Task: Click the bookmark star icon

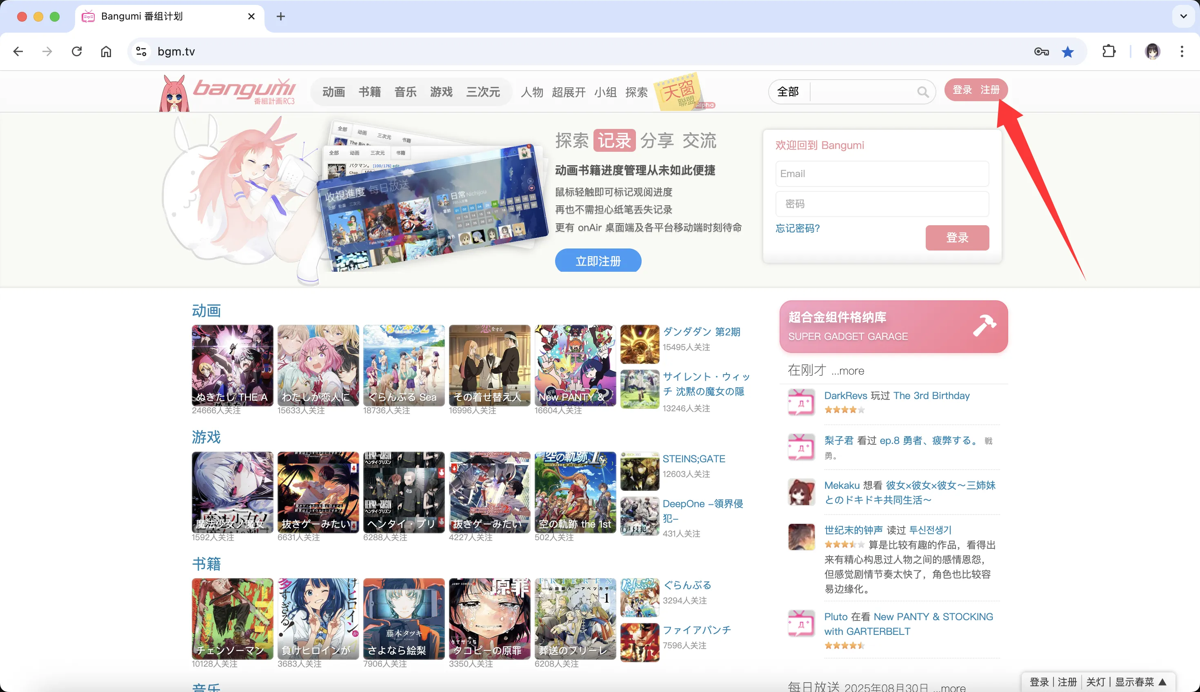Action: [1068, 51]
